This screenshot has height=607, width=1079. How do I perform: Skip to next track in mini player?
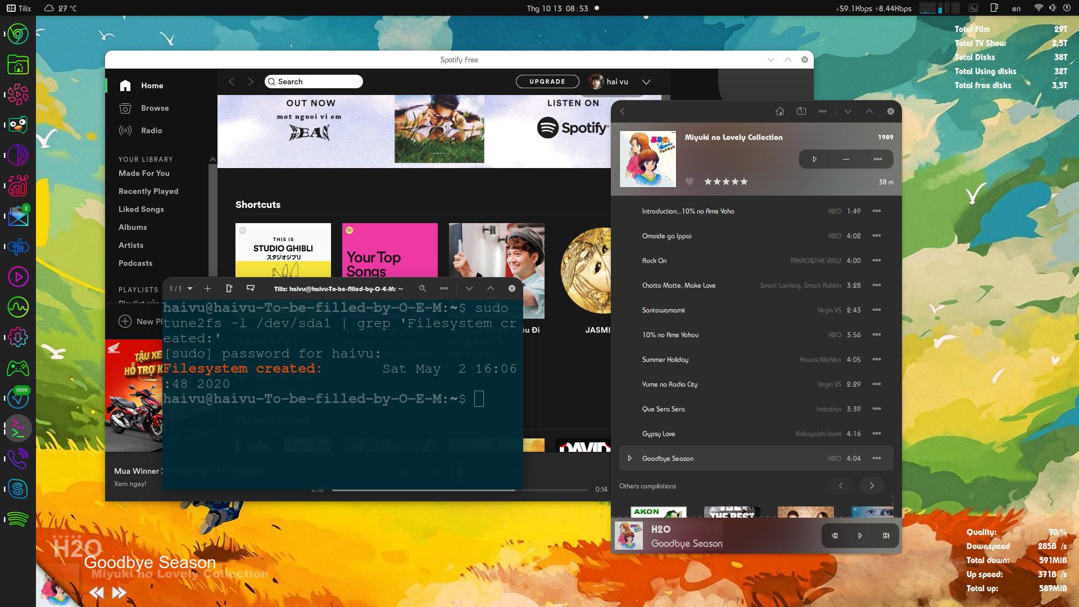[x=886, y=536]
